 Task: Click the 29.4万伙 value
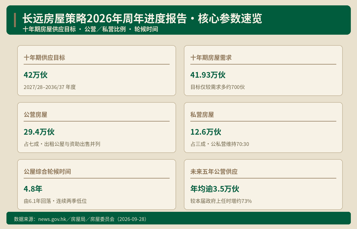39,132
